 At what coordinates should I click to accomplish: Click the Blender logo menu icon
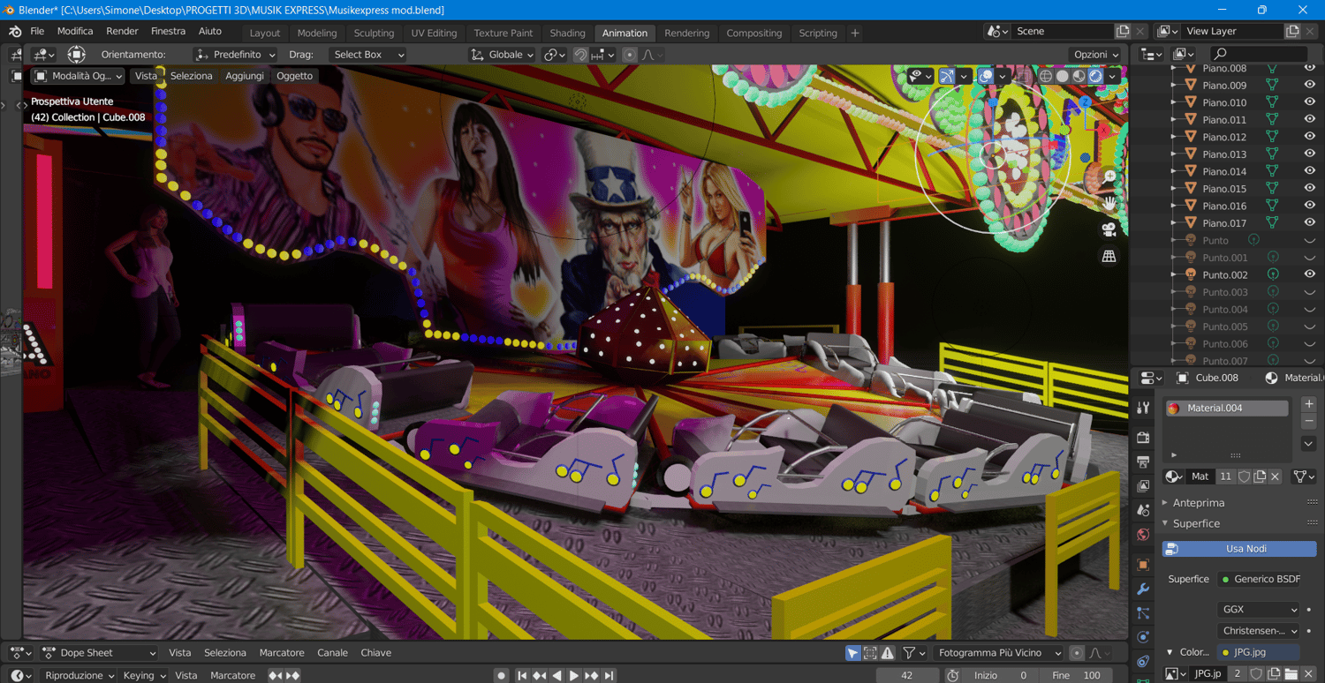(x=15, y=32)
